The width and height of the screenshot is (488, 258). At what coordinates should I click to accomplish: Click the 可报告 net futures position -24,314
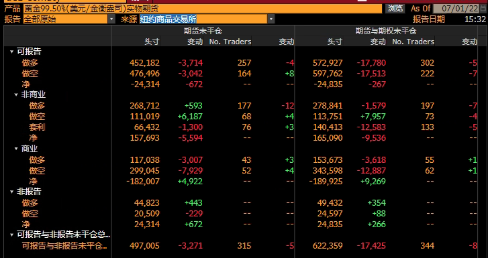145,84
